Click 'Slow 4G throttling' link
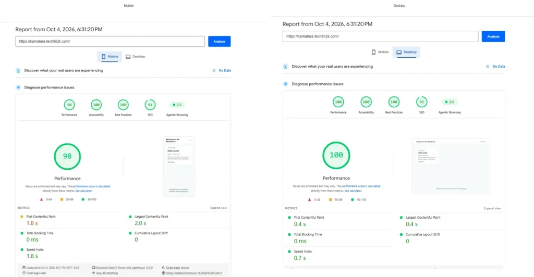The image size is (534, 277). coord(107,273)
